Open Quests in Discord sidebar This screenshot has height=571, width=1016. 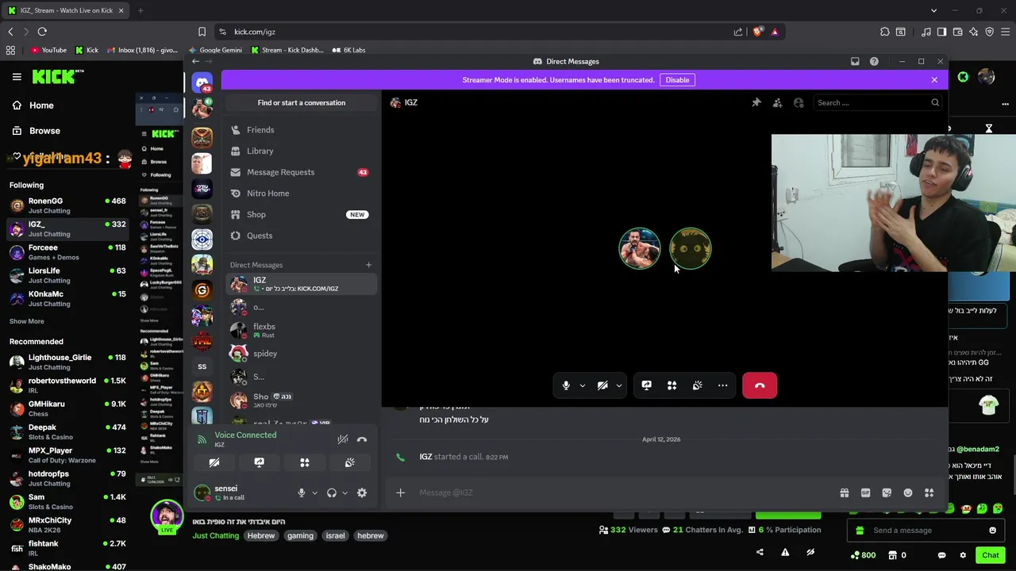302,236
